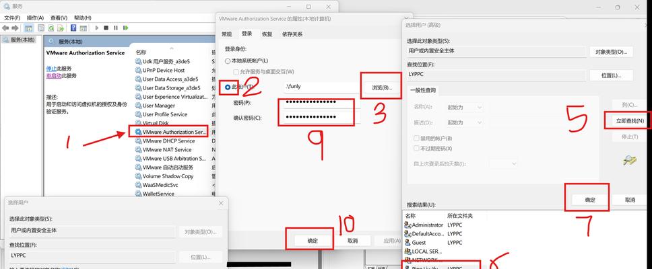
Task: Click the 立即查找(N) button
Action: 630,121
